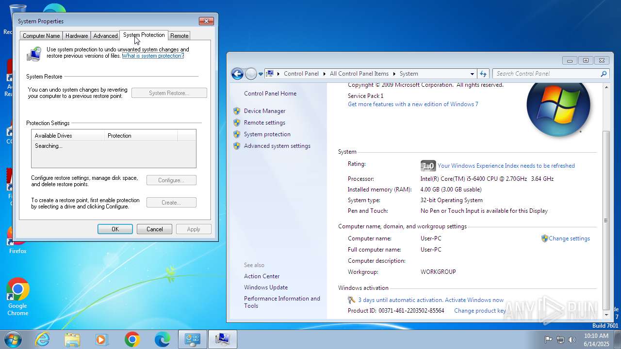Image resolution: width=621 pixels, height=349 pixels.
Task: Click Apply in System Properties
Action: [x=194, y=229]
